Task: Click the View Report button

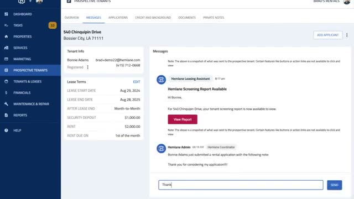Action: 183,119
